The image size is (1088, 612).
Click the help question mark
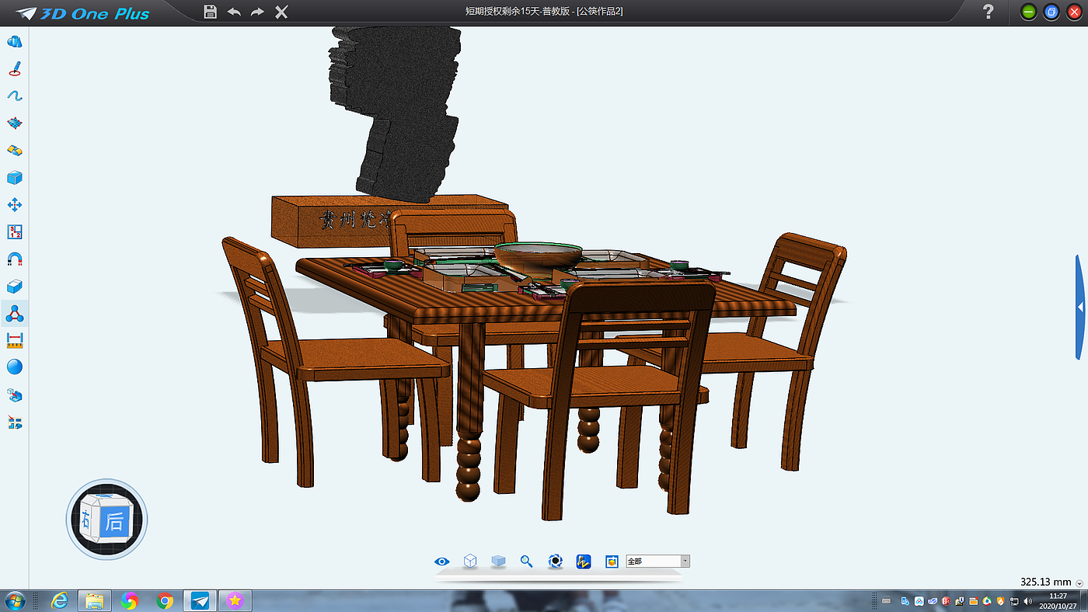(988, 12)
